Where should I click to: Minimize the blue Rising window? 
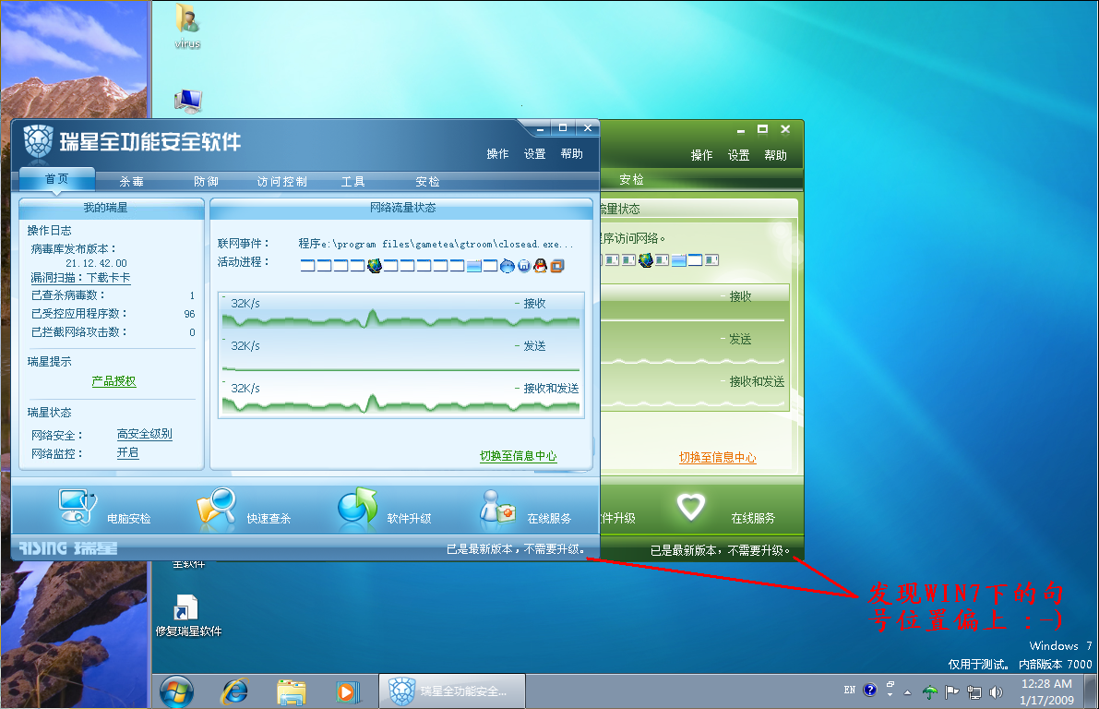coord(541,128)
